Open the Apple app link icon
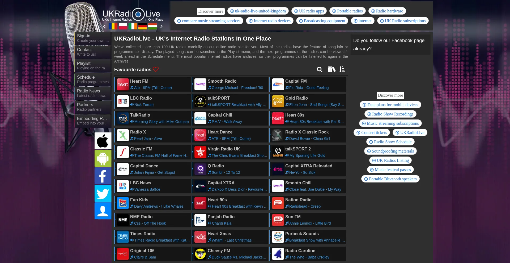The image size is (510, 263). tap(103, 141)
